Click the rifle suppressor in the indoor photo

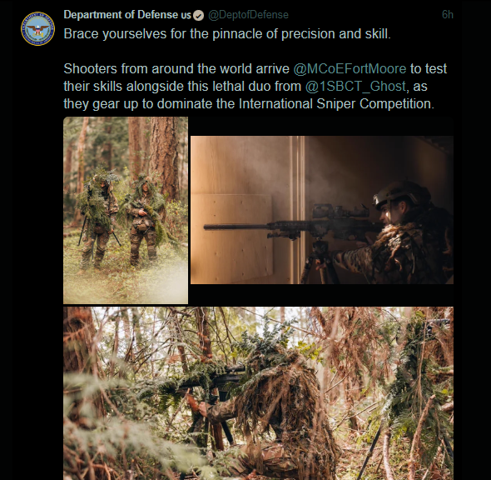(x=236, y=227)
